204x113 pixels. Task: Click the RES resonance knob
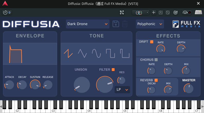click(121, 80)
